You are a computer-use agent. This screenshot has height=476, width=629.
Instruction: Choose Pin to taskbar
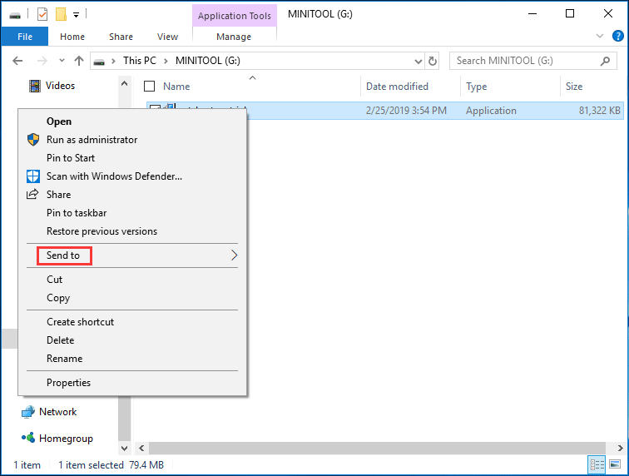tap(132, 213)
